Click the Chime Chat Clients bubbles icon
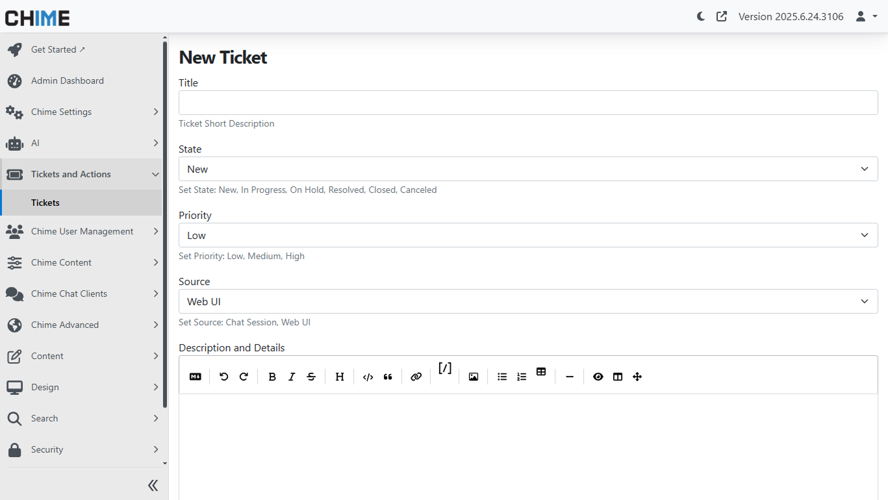888x500 pixels. coord(14,294)
